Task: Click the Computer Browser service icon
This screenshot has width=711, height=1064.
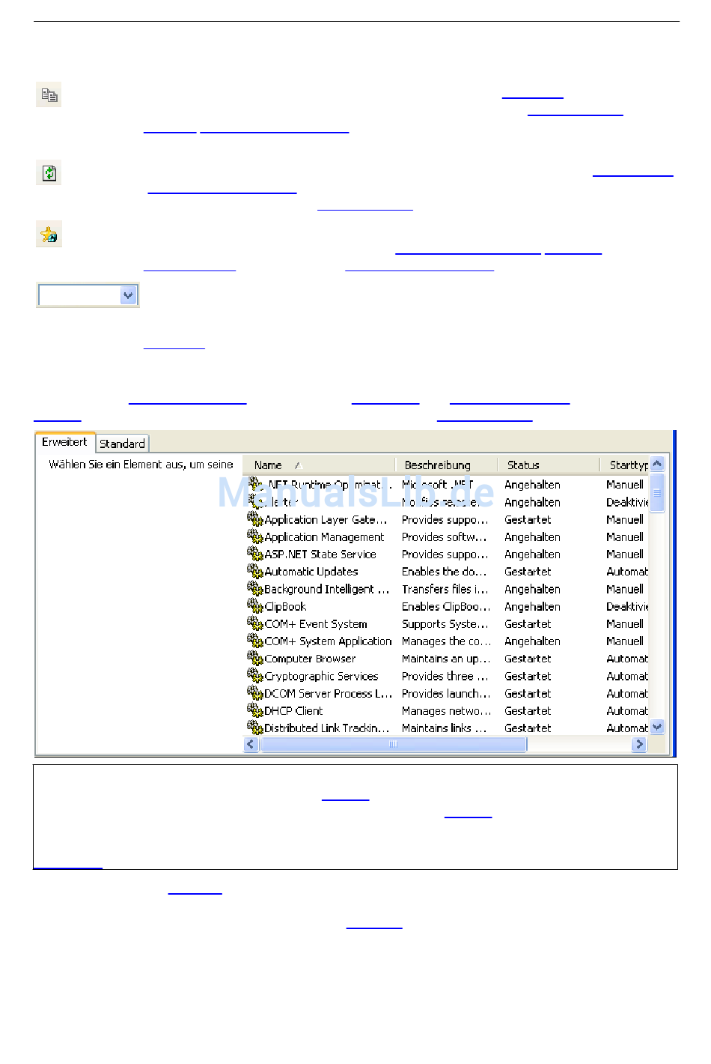Action: 254,658
